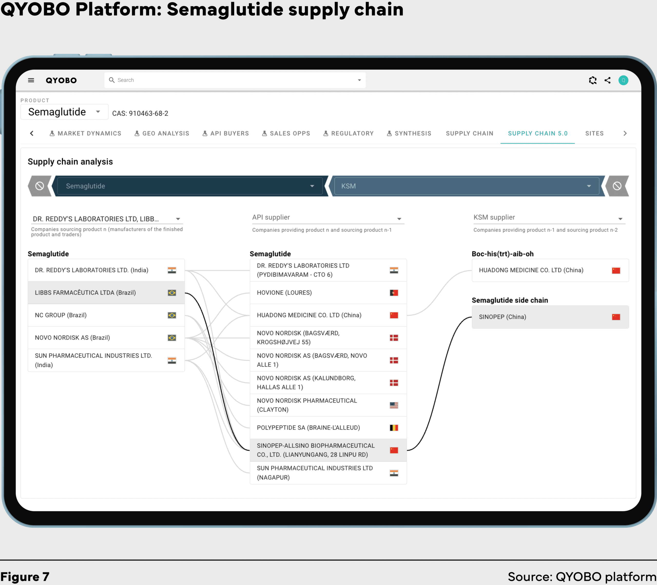Click the right block icon on chain bar

click(x=617, y=186)
